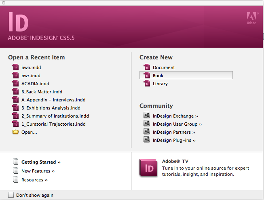
Task: Click the community icon beside InDesign Partners
Action: tap(147, 132)
